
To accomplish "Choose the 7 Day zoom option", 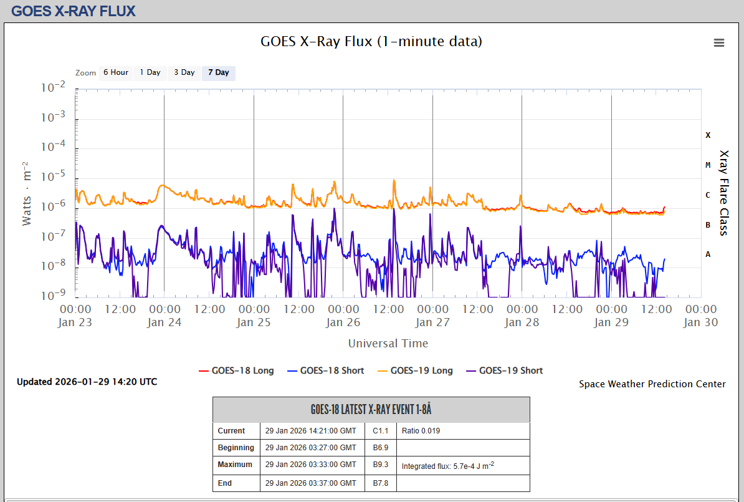I will click(x=218, y=72).
